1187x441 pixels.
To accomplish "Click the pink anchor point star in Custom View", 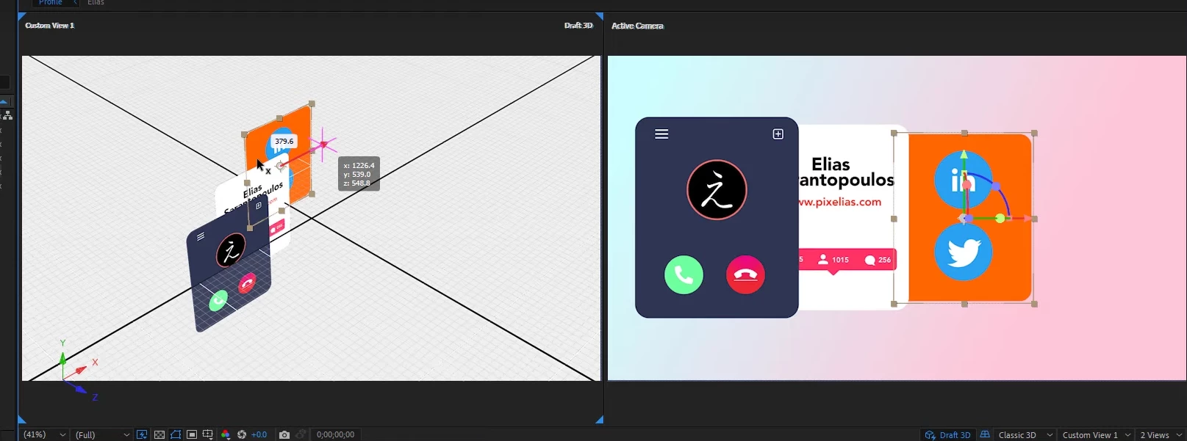I will pos(323,145).
